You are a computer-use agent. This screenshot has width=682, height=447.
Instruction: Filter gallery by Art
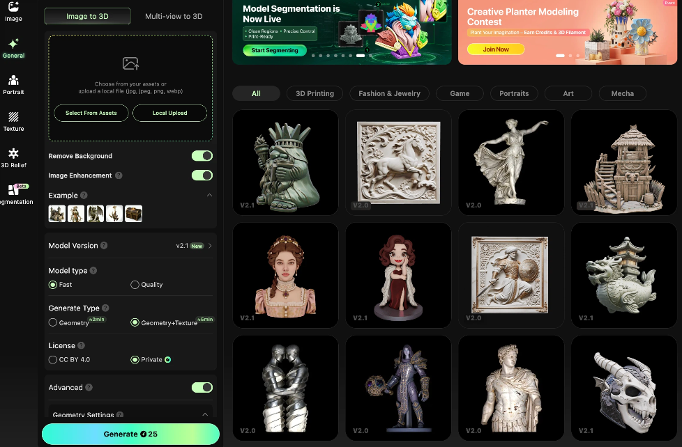click(x=568, y=93)
